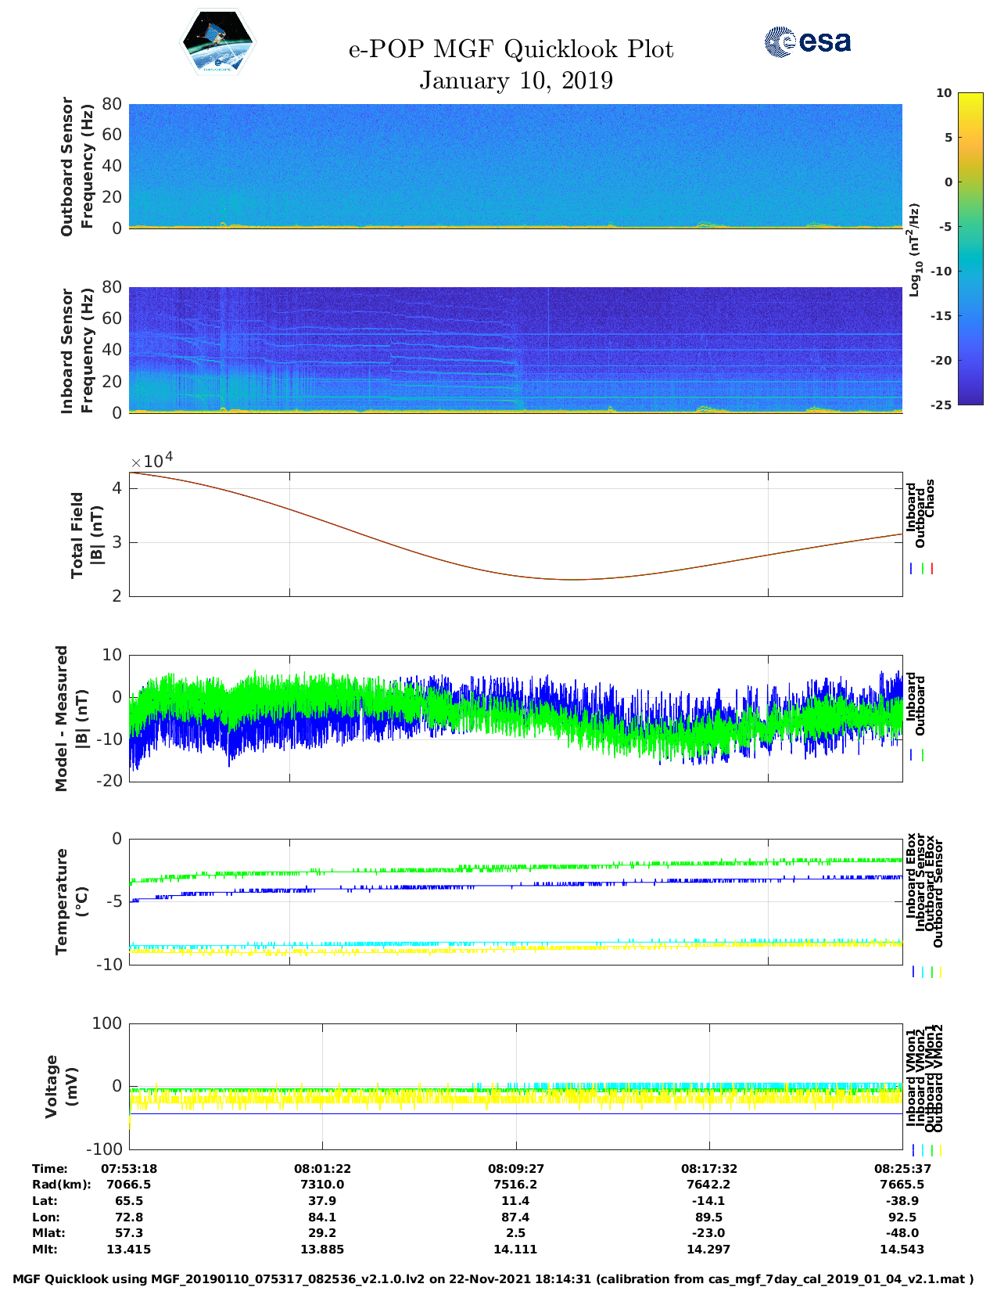The height and width of the screenshot is (1291, 997).
Task: Click cyan Inboard Sensor marker in Temperature legend
Action: coord(923,972)
